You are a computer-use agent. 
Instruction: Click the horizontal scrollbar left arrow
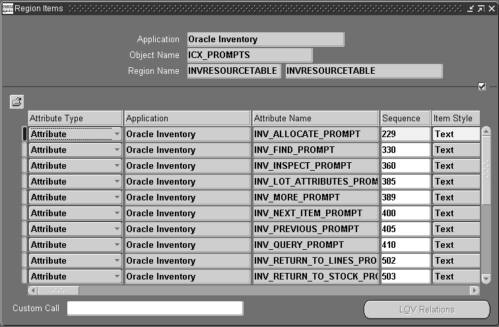click(32, 290)
